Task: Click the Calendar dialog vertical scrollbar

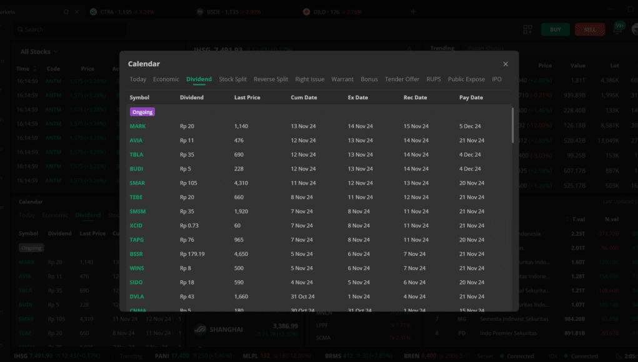Action: pyautogui.click(x=512, y=125)
